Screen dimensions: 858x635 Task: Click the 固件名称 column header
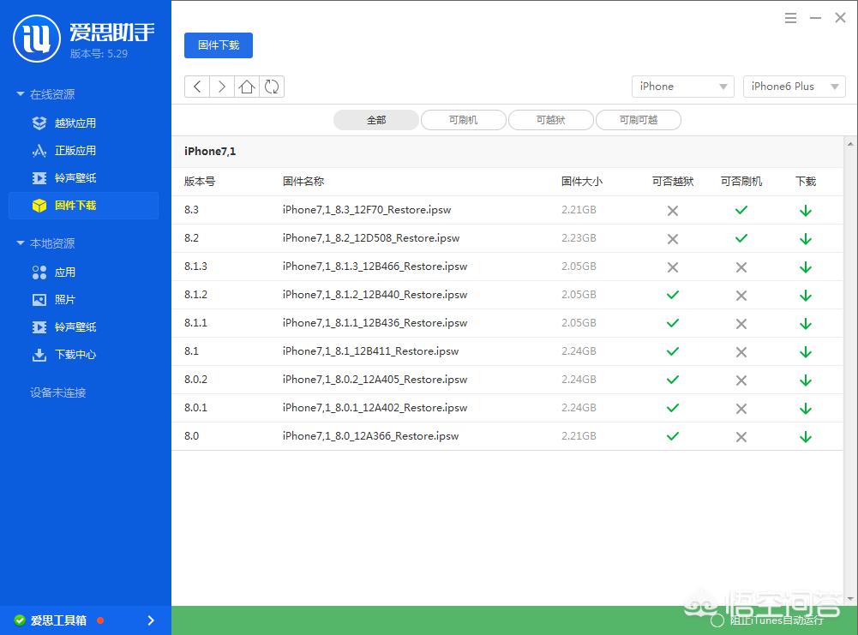coord(303,182)
